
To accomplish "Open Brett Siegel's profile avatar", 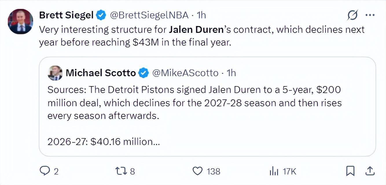I will 20,21.
